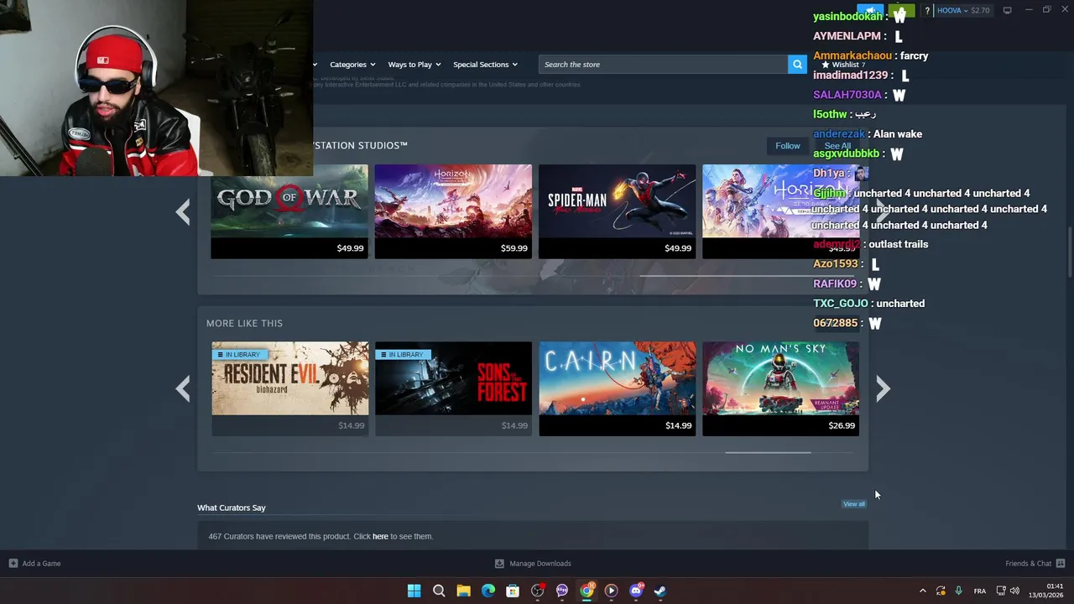Image resolution: width=1074 pixels, height=604 pixels.
Task: Expand the Categories dropdown
Action: pos(352,65)
